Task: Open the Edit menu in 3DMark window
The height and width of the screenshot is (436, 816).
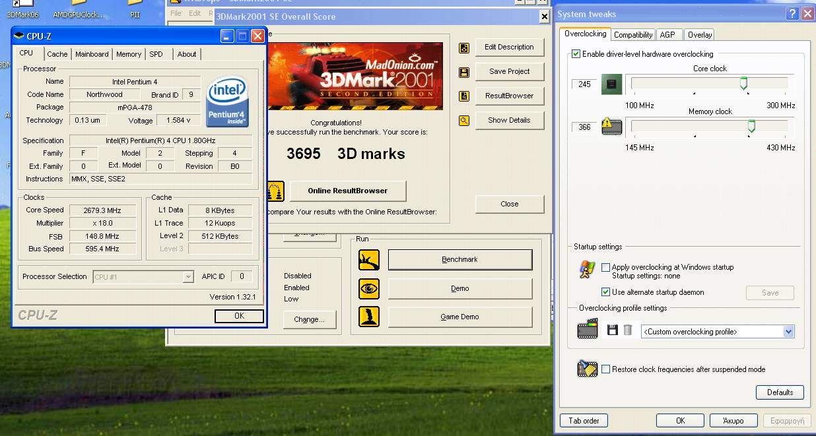Action: coord(195,13)
